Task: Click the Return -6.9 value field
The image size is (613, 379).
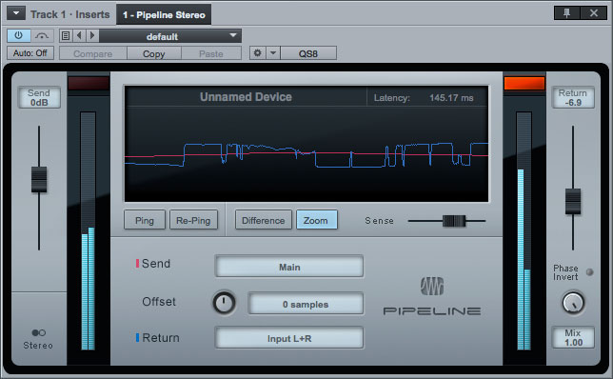Action: click(x=573, y=97)
